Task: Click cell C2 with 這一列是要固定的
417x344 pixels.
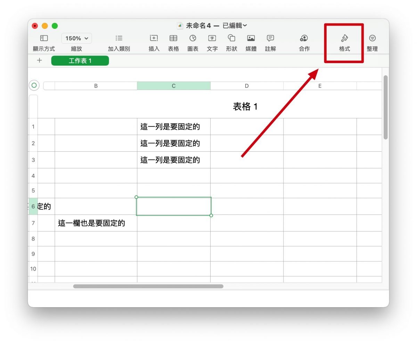Action: pyautogui.click(x=174, y=143)
